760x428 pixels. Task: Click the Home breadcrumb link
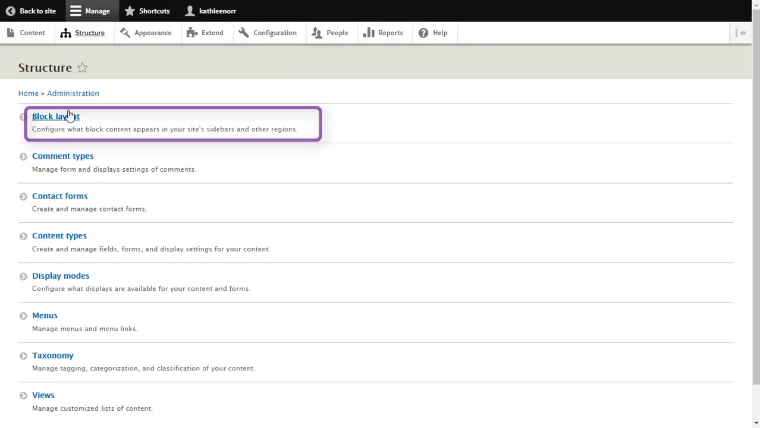pos(28,93)
